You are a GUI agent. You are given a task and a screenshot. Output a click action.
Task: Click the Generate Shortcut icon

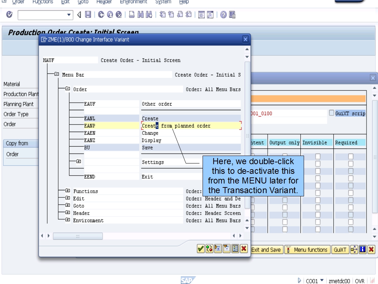click(x=210, y=15)
